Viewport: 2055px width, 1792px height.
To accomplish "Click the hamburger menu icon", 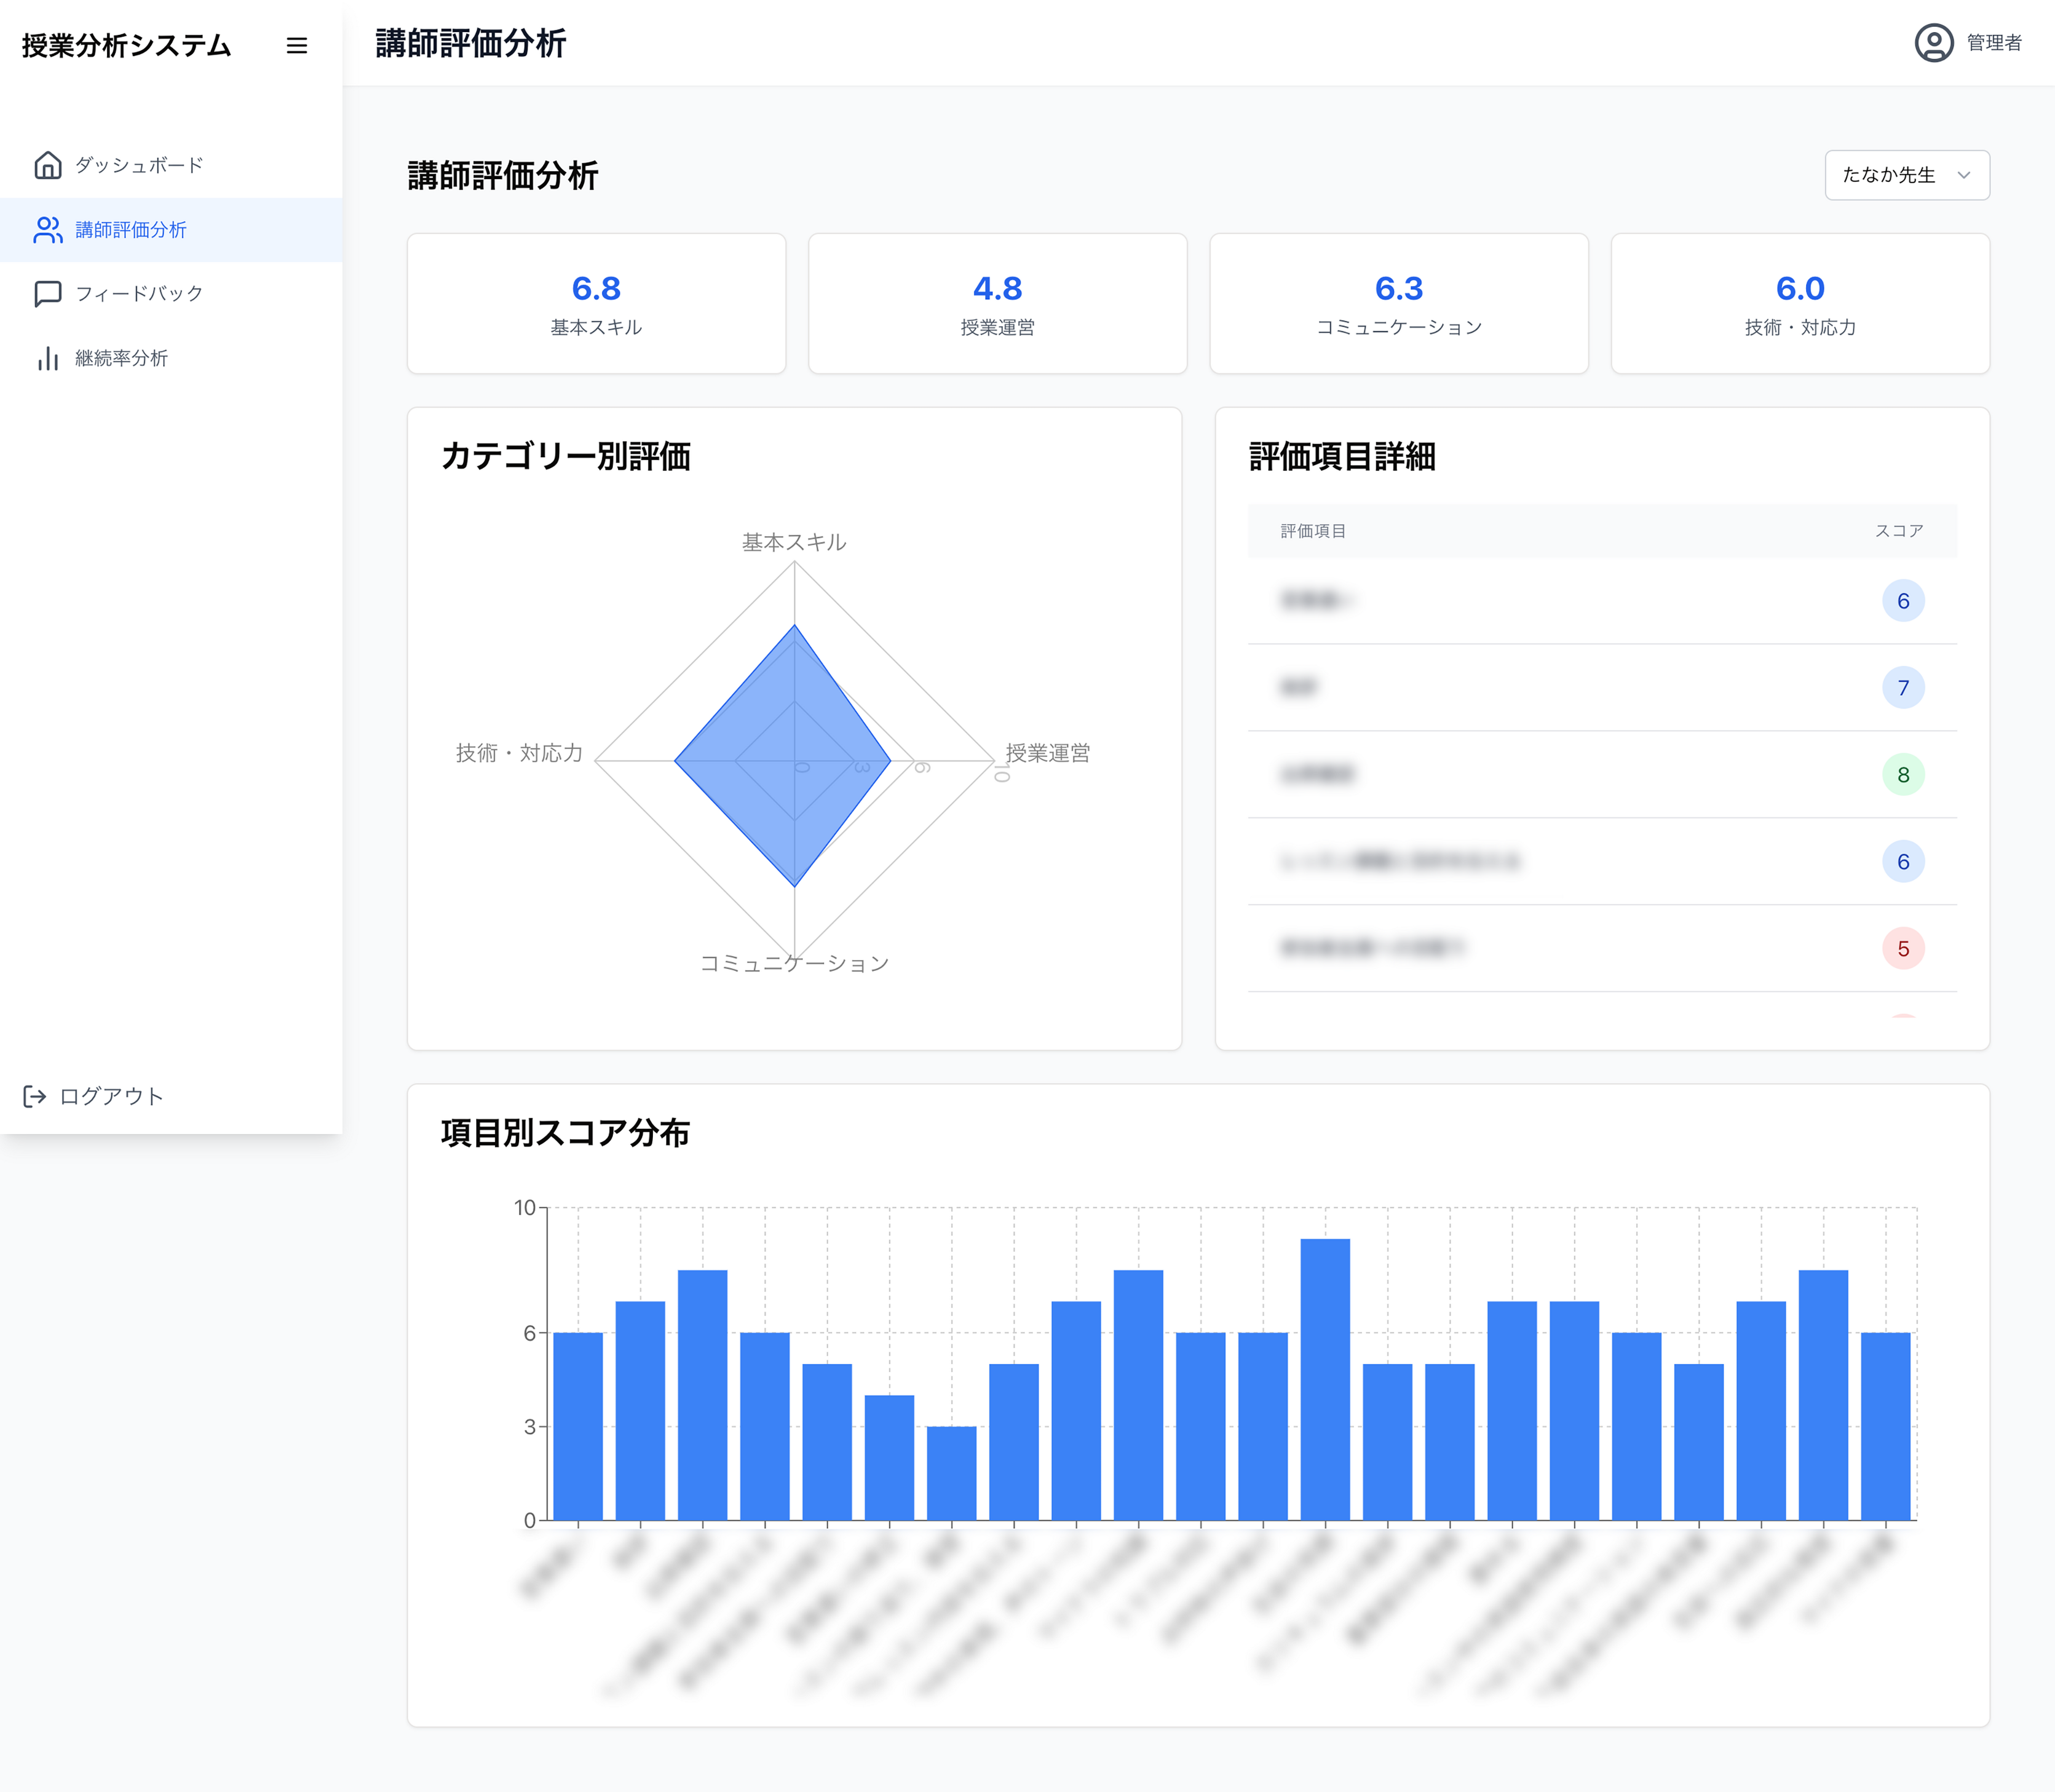I will pyautogui.click(x=296, y=46).
